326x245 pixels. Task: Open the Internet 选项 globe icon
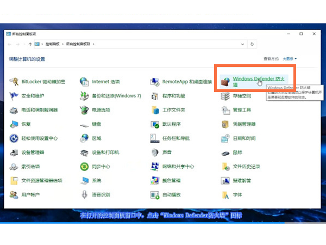pyautogui.click(x=84, y=82)
